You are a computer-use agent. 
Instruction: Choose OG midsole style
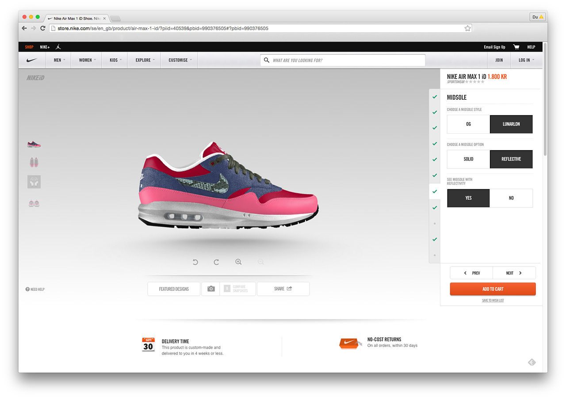468,124
